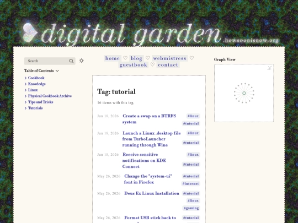Screen dimensions: 298x223
Task: Open Format USB stick back to article
Action: pyautogui.click(x=150, y=218)
